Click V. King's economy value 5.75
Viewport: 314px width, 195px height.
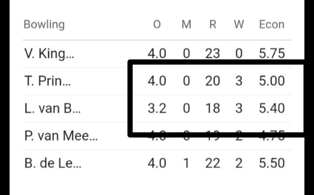pos(272,54)
